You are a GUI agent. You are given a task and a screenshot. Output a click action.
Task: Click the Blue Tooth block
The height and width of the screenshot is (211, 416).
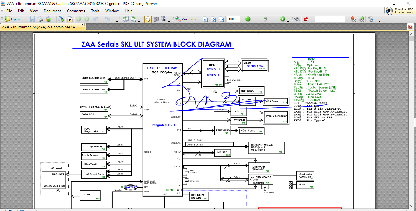click(x=94, y=165)
